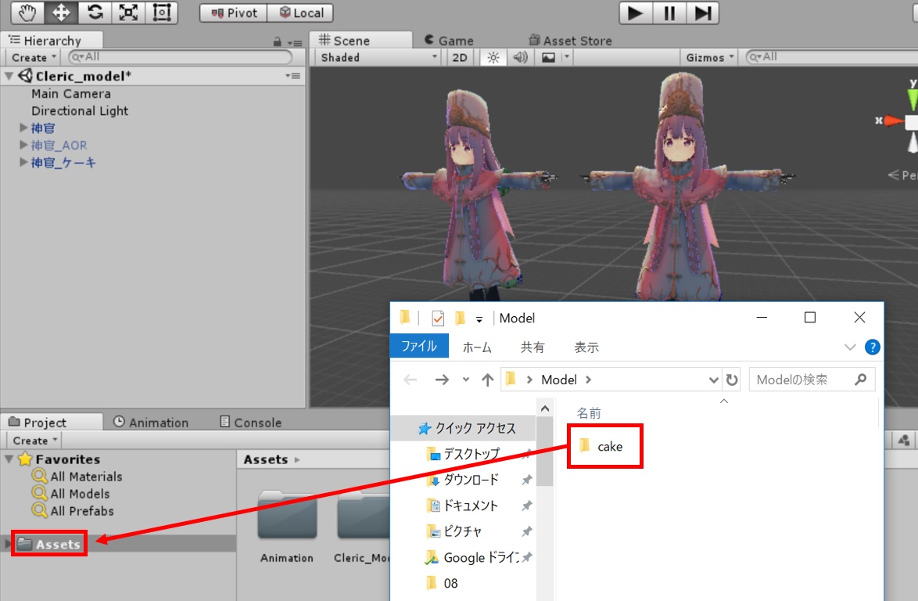Toggle Pivot handle position button
The image size is (918, 601).
(x=234, y=13)
